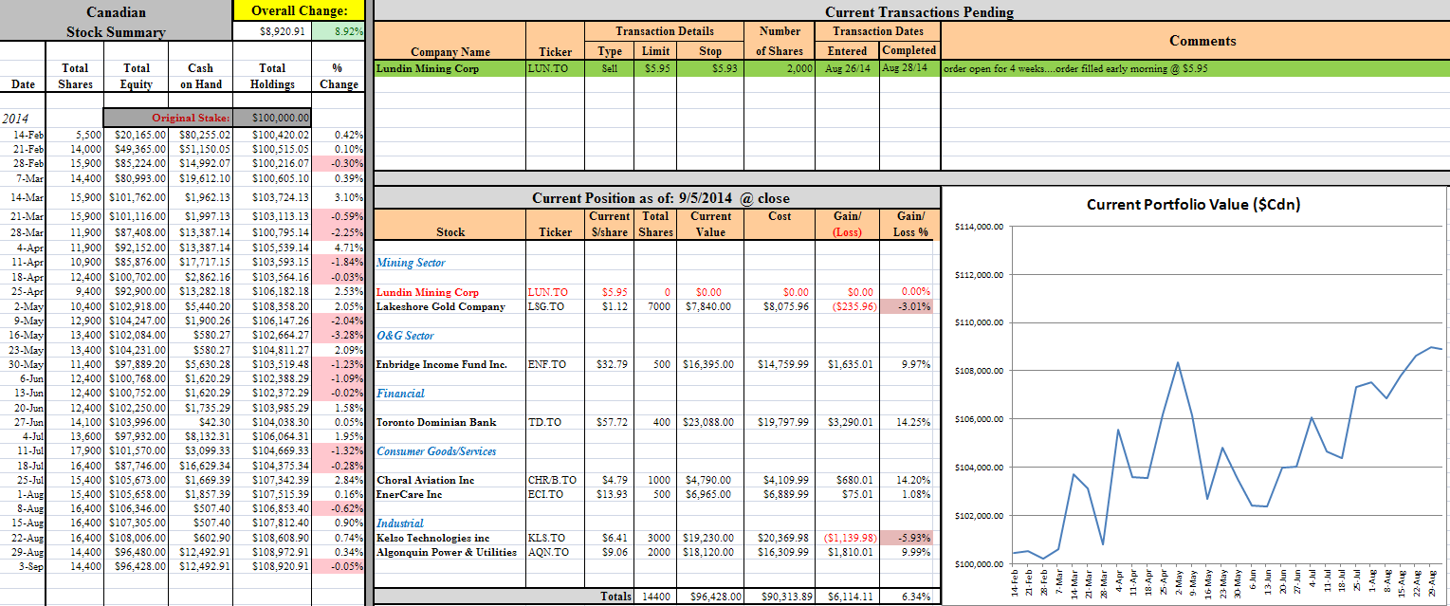The image size is (1450, 606).
Task: Click the Comments column header
Action: click(x=1202, y=41)
